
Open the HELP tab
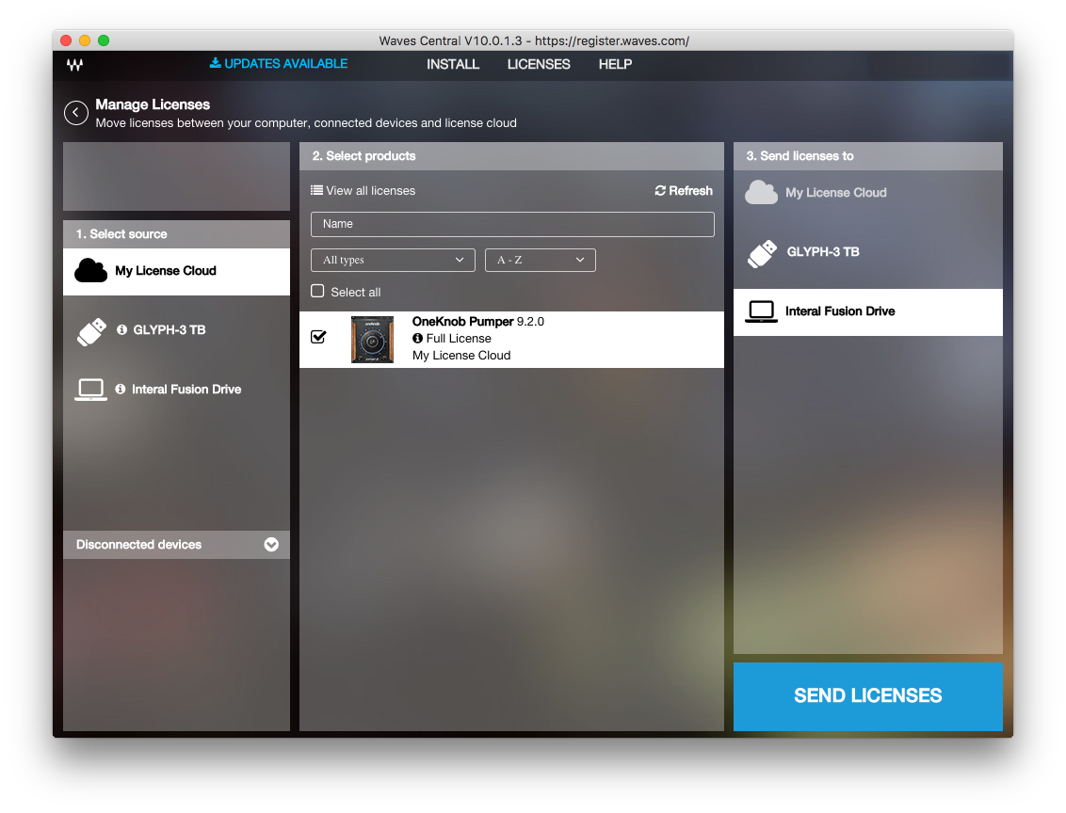click(615, 65)
